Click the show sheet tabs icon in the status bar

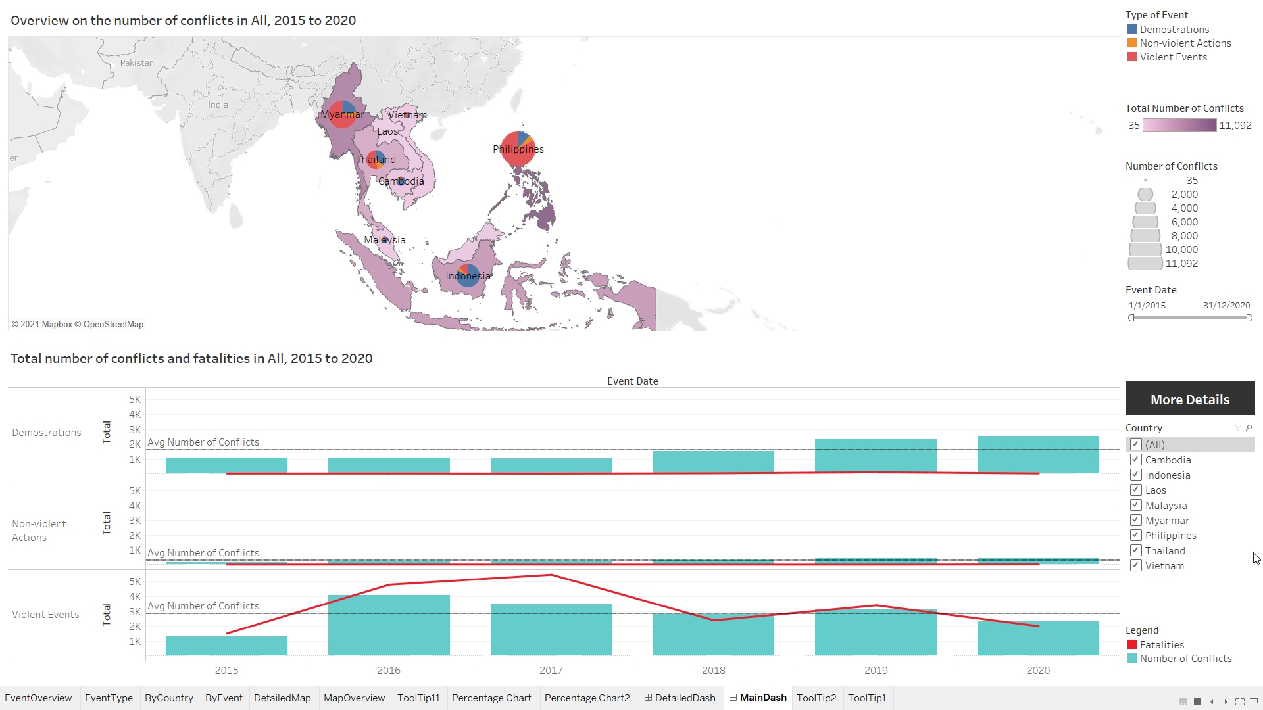1198,702
